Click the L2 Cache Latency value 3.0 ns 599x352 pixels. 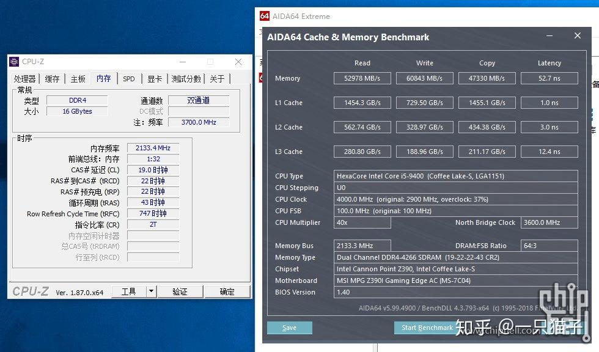click(x=549, y=127)
